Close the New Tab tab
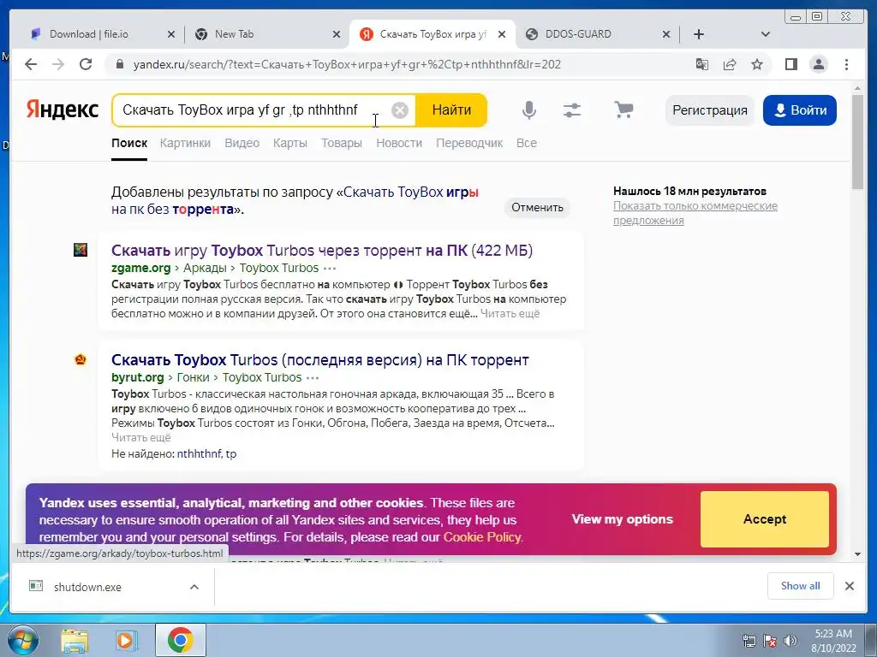The height and width of the screenshot is (657, 877). click(336, 34)
